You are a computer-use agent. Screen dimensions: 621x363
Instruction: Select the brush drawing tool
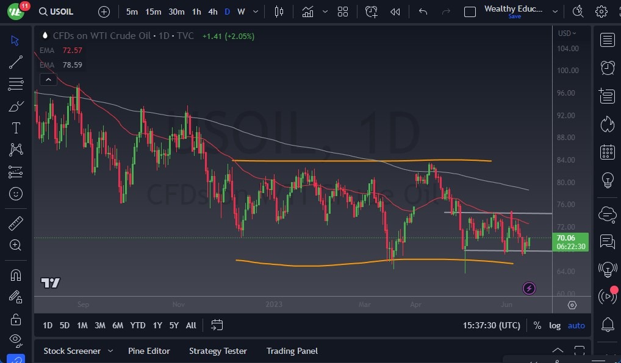pyautogui.click(x=16, y=106)
